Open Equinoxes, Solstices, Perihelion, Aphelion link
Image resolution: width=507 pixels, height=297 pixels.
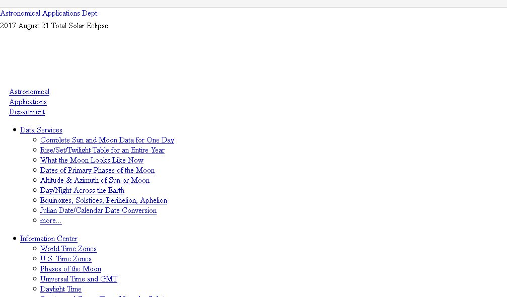coord(104,200)
